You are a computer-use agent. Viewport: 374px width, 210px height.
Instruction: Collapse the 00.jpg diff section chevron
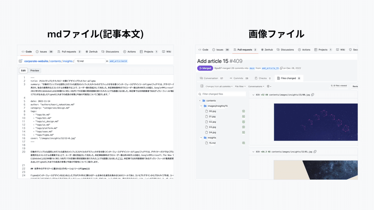click(253, 95)
